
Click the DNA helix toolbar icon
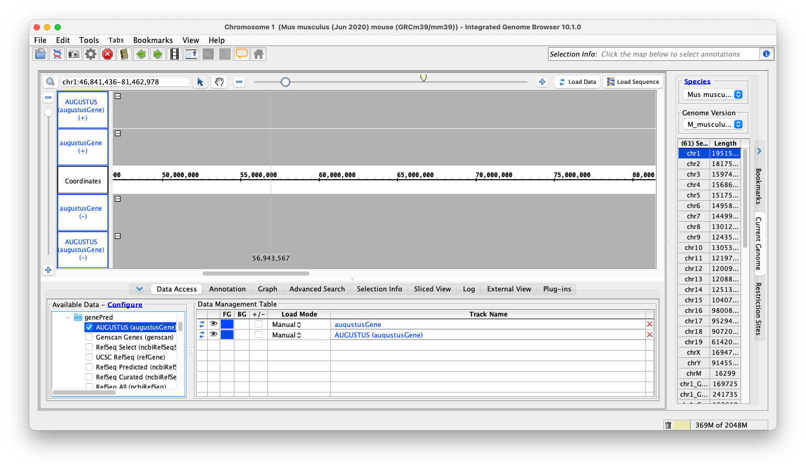[x=57, y=54]
